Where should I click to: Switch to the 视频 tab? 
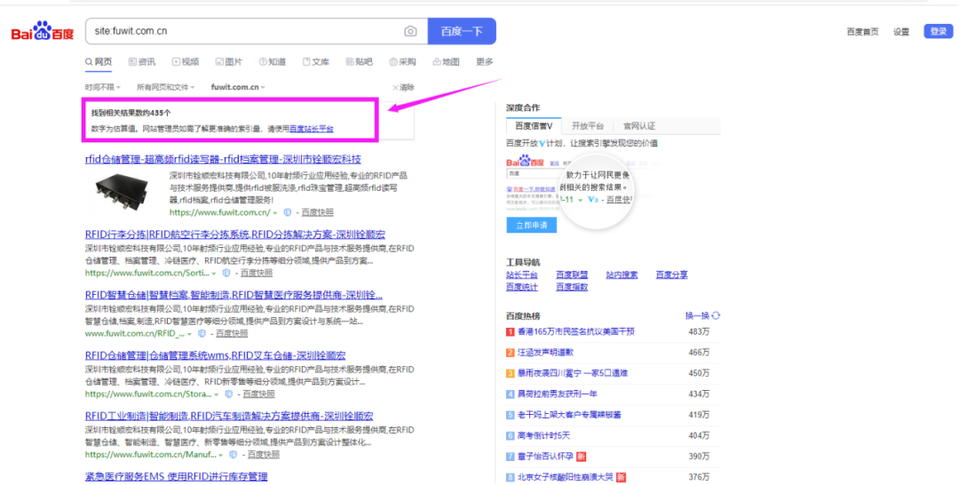tap(186, 62)
